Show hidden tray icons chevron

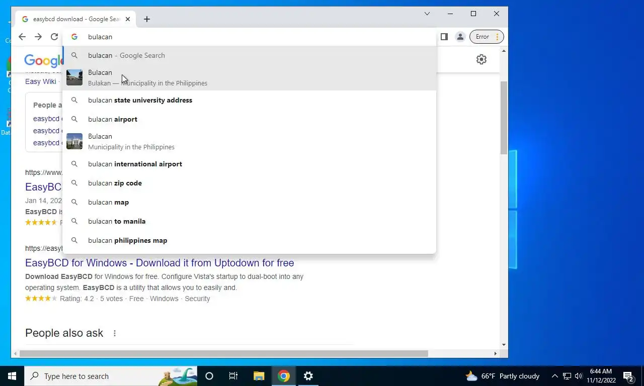point(555,376)
